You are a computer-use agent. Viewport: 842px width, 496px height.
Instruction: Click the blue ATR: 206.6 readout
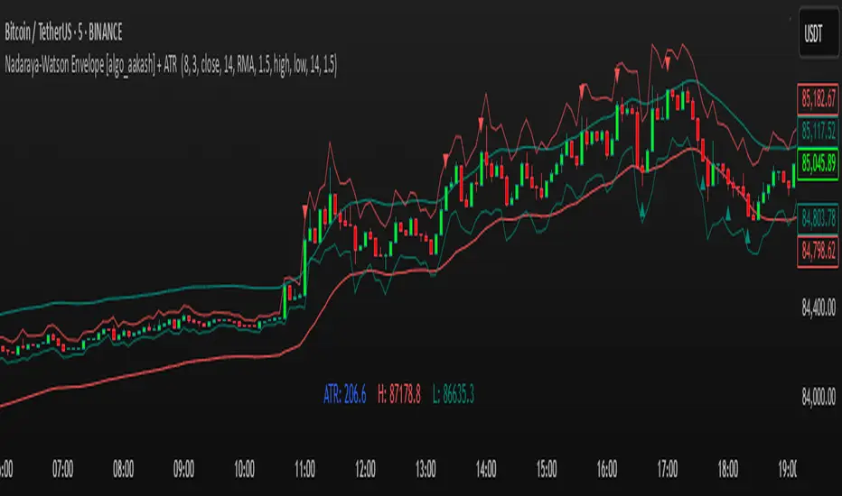345,394
